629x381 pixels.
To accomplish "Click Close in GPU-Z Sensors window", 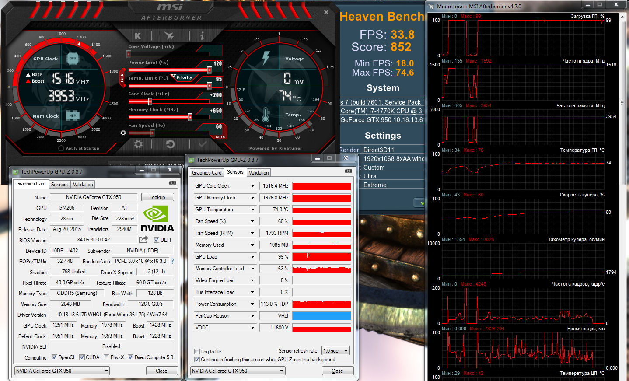I will [337, 371].
